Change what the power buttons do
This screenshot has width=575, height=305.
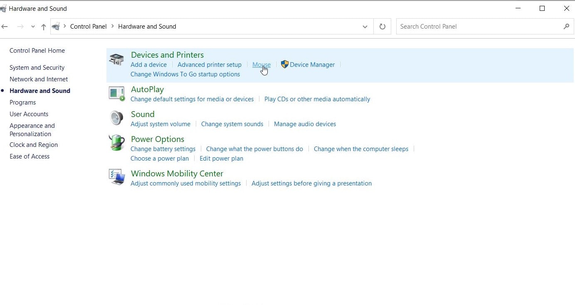click(x=254, y=149)
